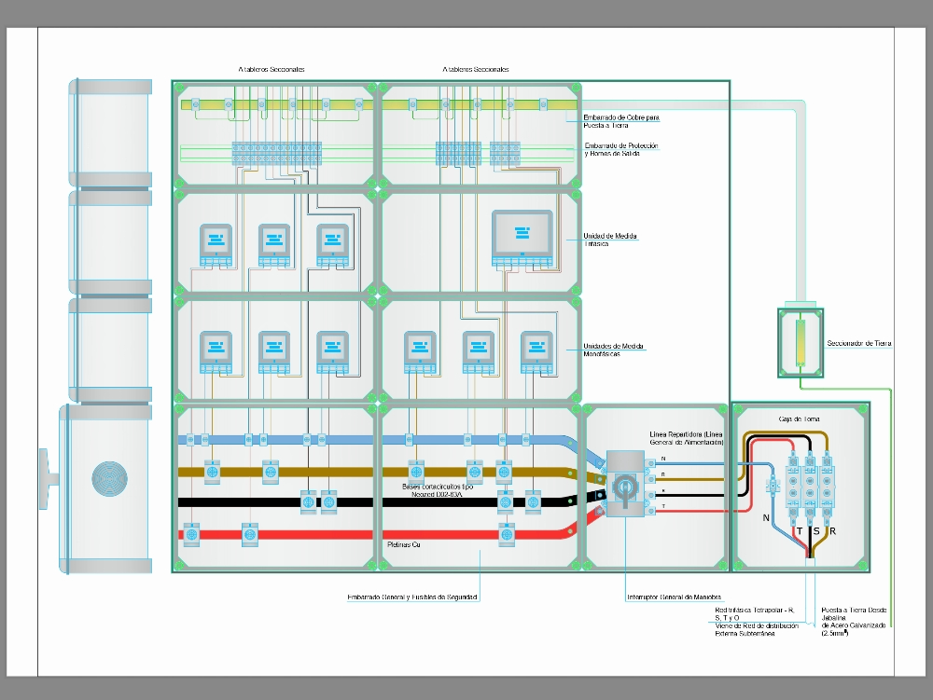This screenshot has height=700, width=933.
Task: Click the leftmost meter in the trifásica meter group
Action: (x=215, y=242)
